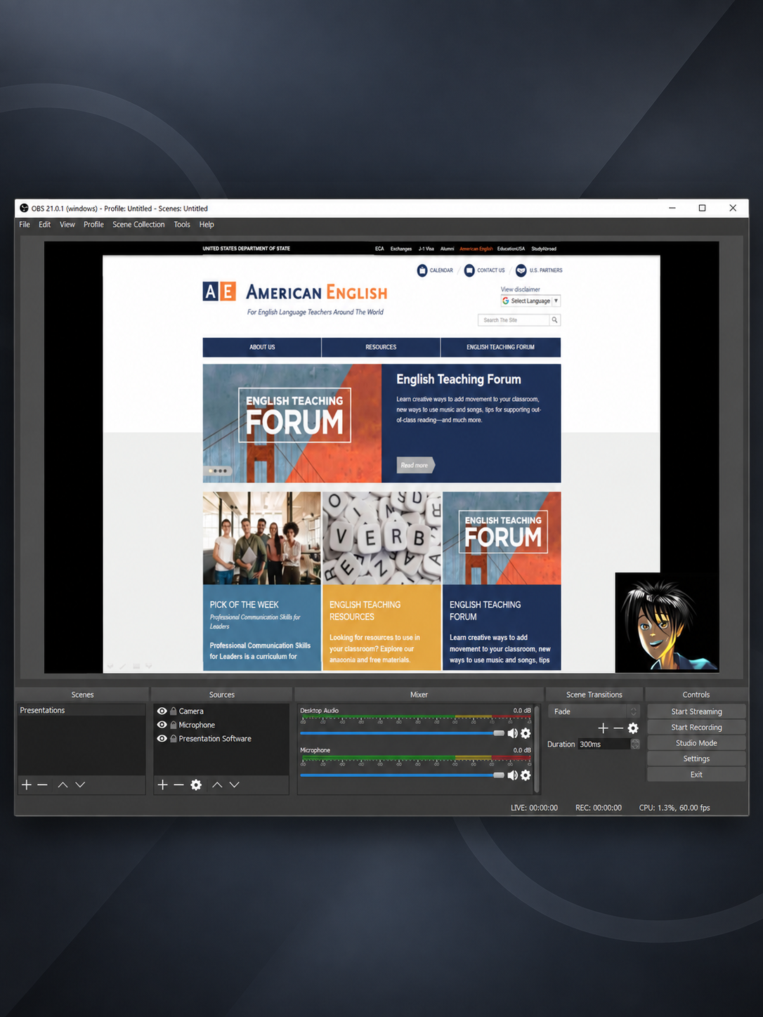Open the Tools menu
Viewport: 763px width, 1017px height.
click(x=182, y=225)
